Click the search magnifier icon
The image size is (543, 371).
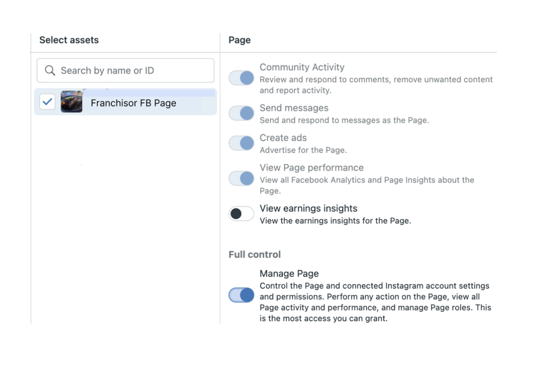click(50, 71)
